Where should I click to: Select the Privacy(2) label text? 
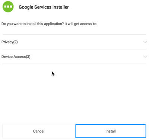click(x=10, y=42)
